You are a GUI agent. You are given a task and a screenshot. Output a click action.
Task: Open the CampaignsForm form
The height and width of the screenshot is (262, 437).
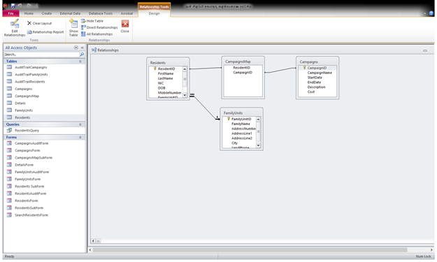coord(27,150)
